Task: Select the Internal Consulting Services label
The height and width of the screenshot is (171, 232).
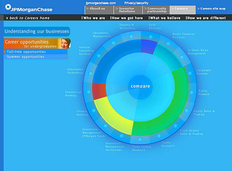Action: [x=86, y=51]
